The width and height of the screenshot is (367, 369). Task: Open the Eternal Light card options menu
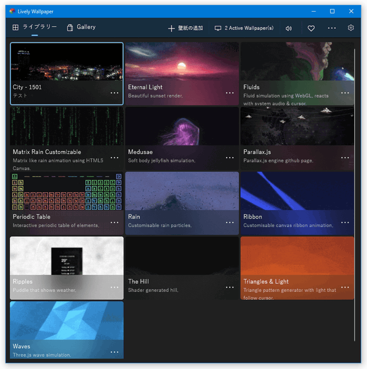(x=230, y=93)
